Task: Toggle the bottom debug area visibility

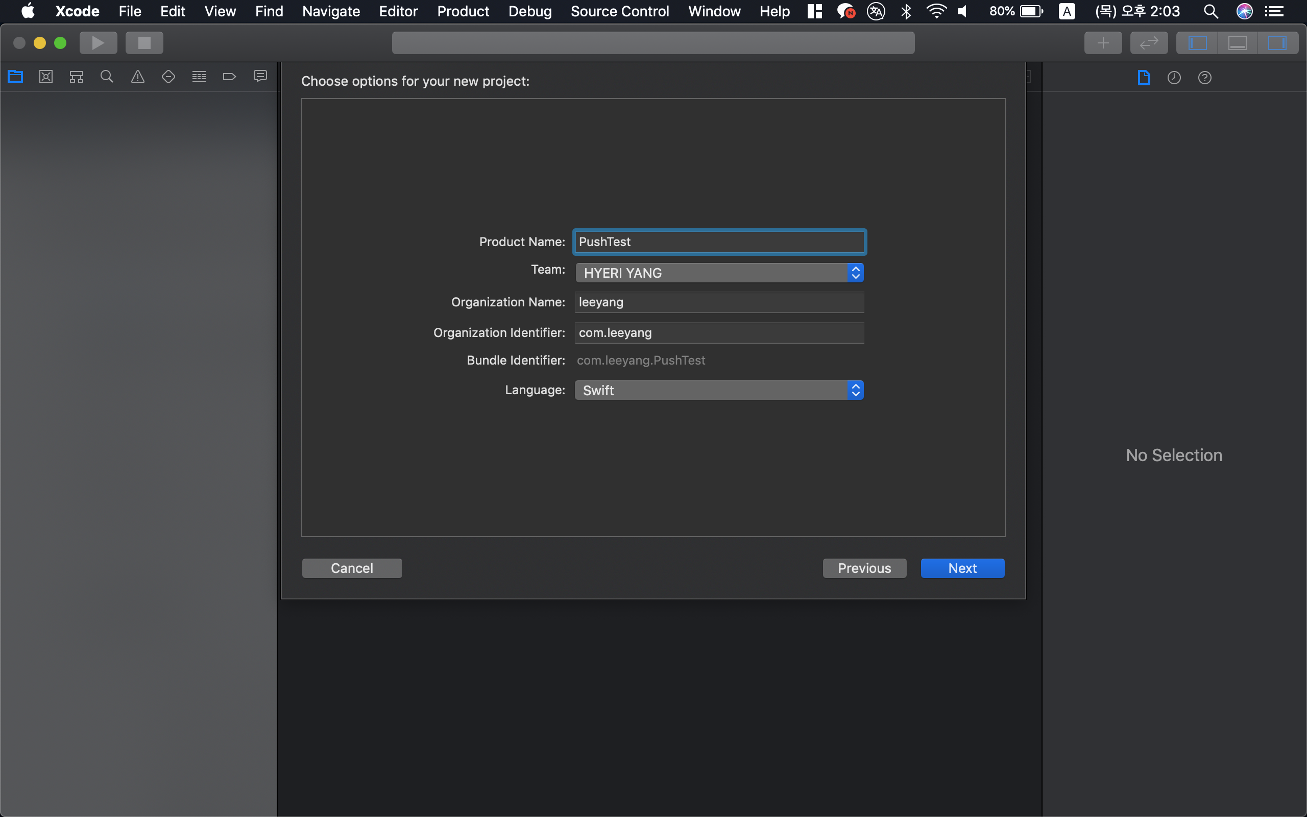Action: click(x=1238, y=43)
